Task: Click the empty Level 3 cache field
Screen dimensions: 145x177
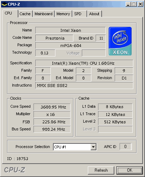Action: coord(115,129)
